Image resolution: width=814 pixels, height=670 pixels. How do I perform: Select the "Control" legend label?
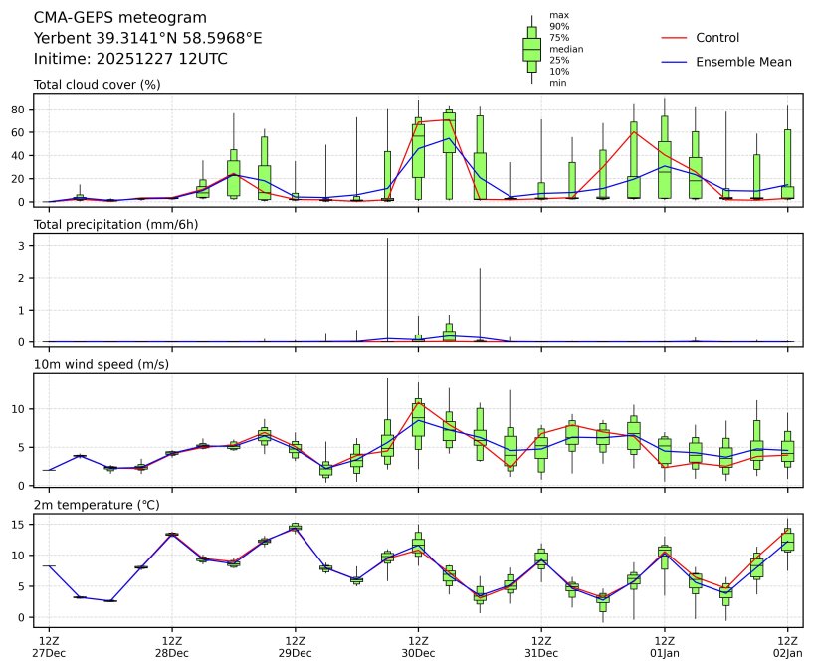click(717, 38)
